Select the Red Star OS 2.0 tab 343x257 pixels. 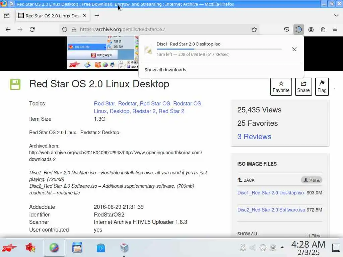(53, 16)
